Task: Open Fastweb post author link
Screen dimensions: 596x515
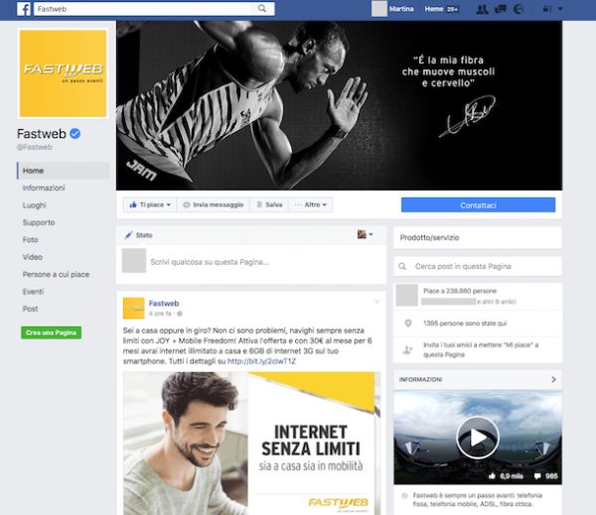Action: [164, 303]
